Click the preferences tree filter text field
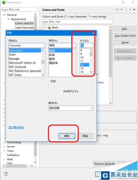This screenshot has height=180, width=138. click(20, 10)
